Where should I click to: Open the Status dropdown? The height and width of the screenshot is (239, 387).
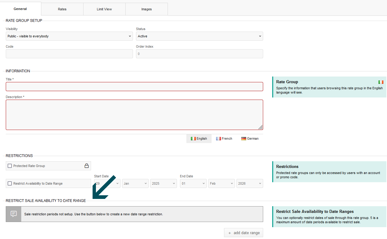(199, 36)
